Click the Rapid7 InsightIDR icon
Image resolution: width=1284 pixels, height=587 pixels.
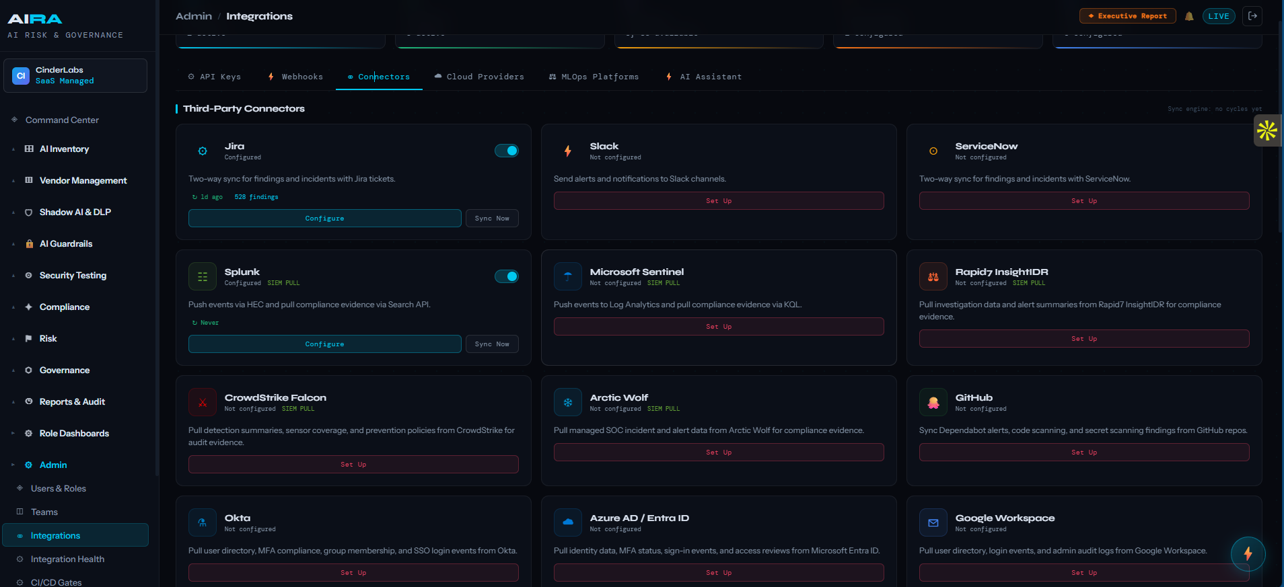pyautogui.click(x=933, y=277)
